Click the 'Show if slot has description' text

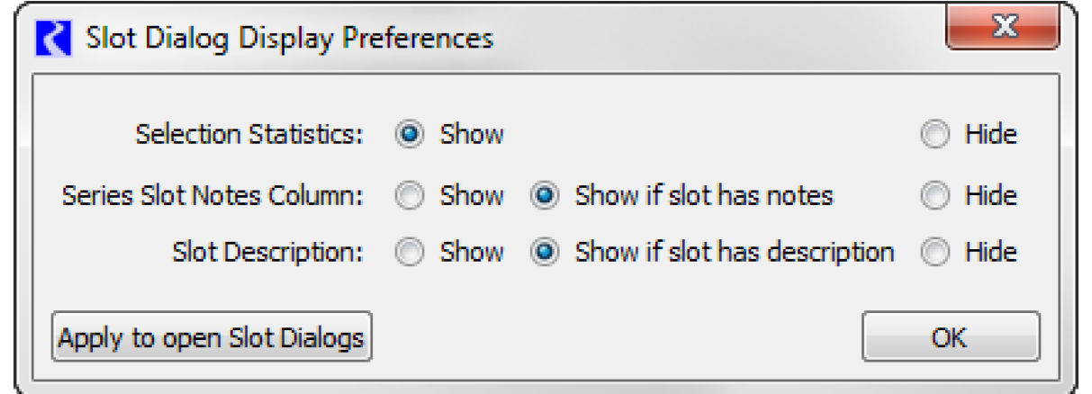pyautogui.click(x=735, y=253)
